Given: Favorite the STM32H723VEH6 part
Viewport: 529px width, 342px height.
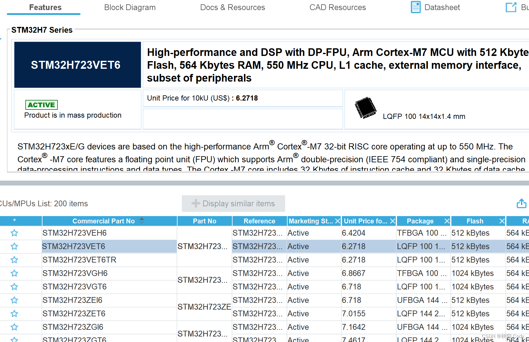Looking at the screenshot, I should point(14,233).
